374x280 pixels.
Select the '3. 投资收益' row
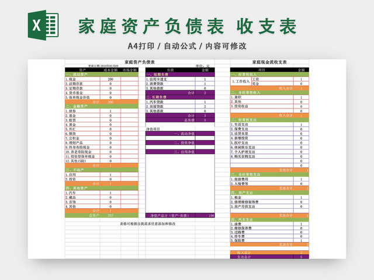click(269, 106)
